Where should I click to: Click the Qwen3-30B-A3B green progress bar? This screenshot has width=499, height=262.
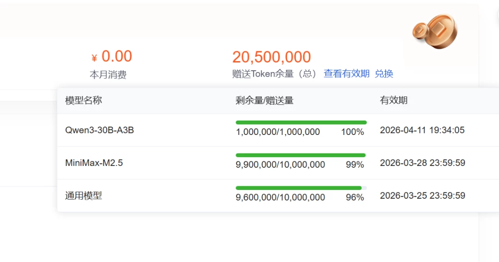(301, 122)
